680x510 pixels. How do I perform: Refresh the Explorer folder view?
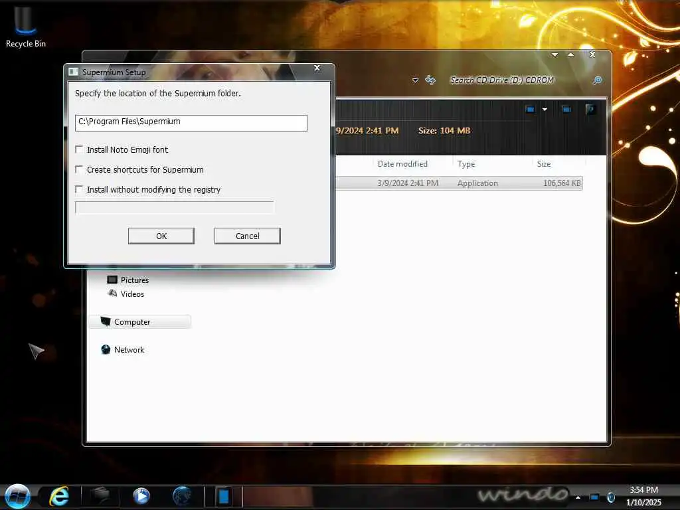(430, 80)
